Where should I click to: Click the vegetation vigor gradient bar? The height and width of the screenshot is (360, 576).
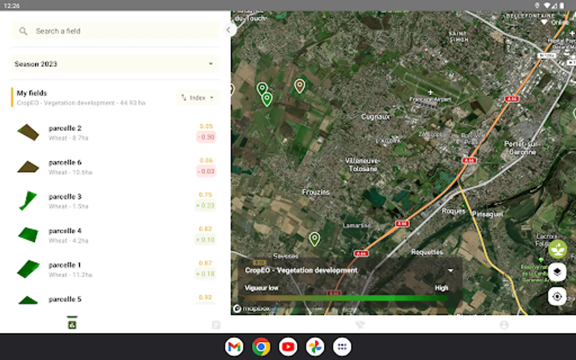click(347, 298)
